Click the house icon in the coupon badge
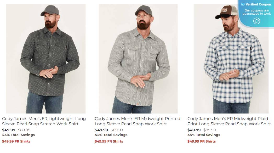This screenshot has width=274, height=153. click(256, 21)
